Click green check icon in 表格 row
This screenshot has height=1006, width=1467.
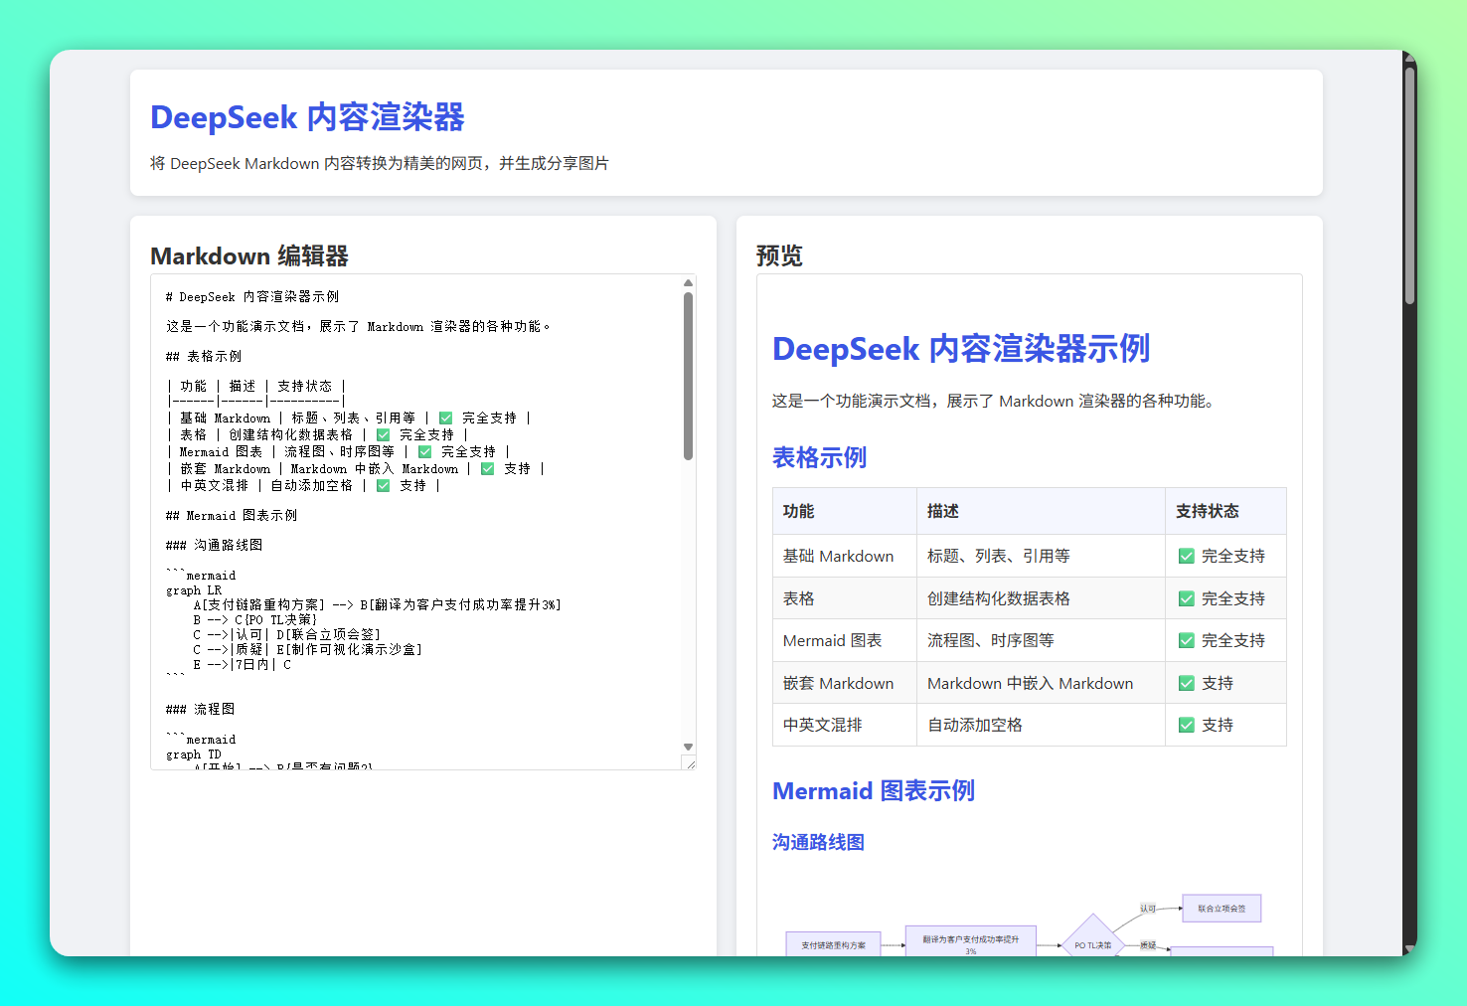(x=1187, y=598)
